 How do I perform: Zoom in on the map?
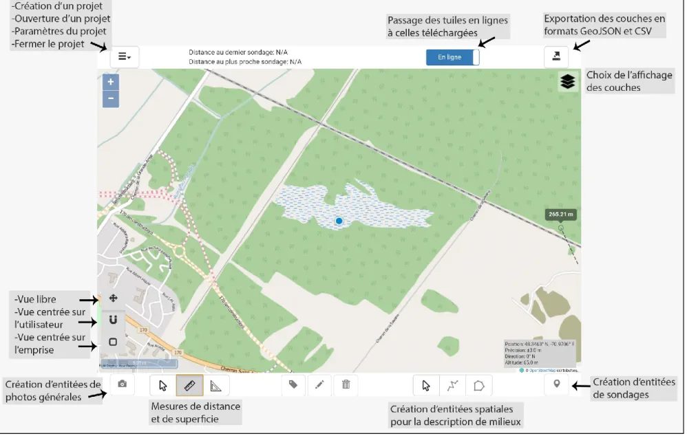click(x=111, y=82)
